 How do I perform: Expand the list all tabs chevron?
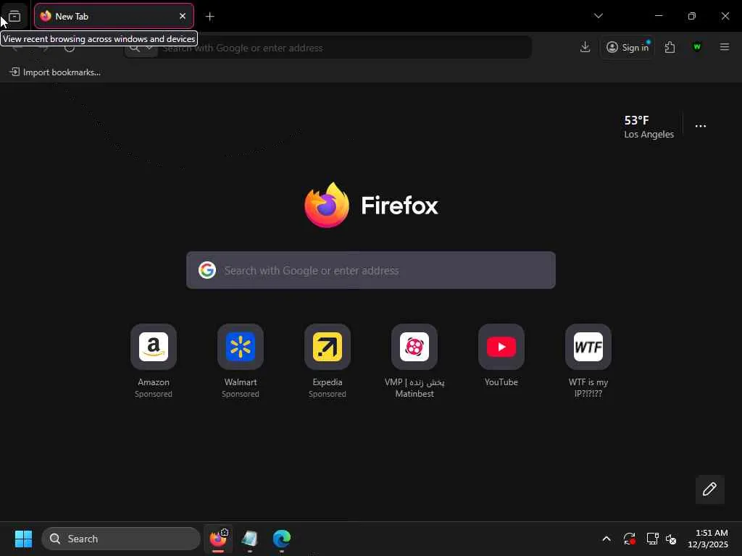tap(598, 16)
